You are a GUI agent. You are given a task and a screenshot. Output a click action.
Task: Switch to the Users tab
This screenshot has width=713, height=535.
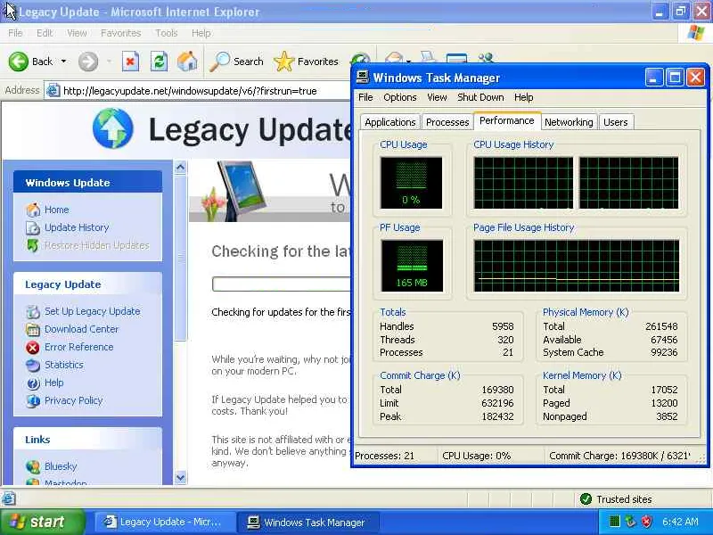click(616, 122)
